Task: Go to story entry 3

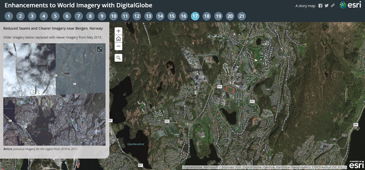Action: point(32,16)
